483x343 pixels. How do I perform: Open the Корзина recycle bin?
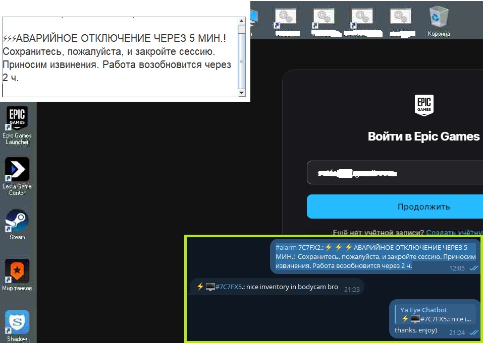439,22
